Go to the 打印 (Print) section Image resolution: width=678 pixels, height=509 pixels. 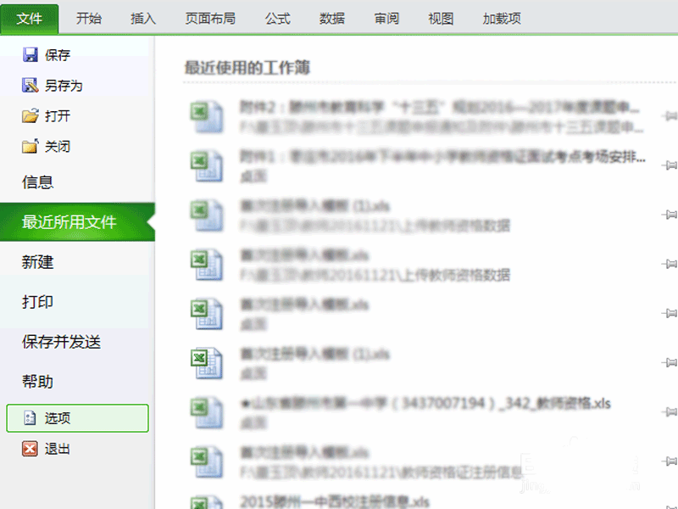pyautogui.click(x=38, y=302)
